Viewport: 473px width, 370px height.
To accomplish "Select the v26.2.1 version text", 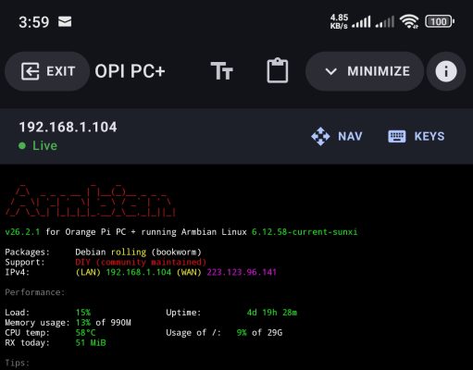I will tap(22, 232).
